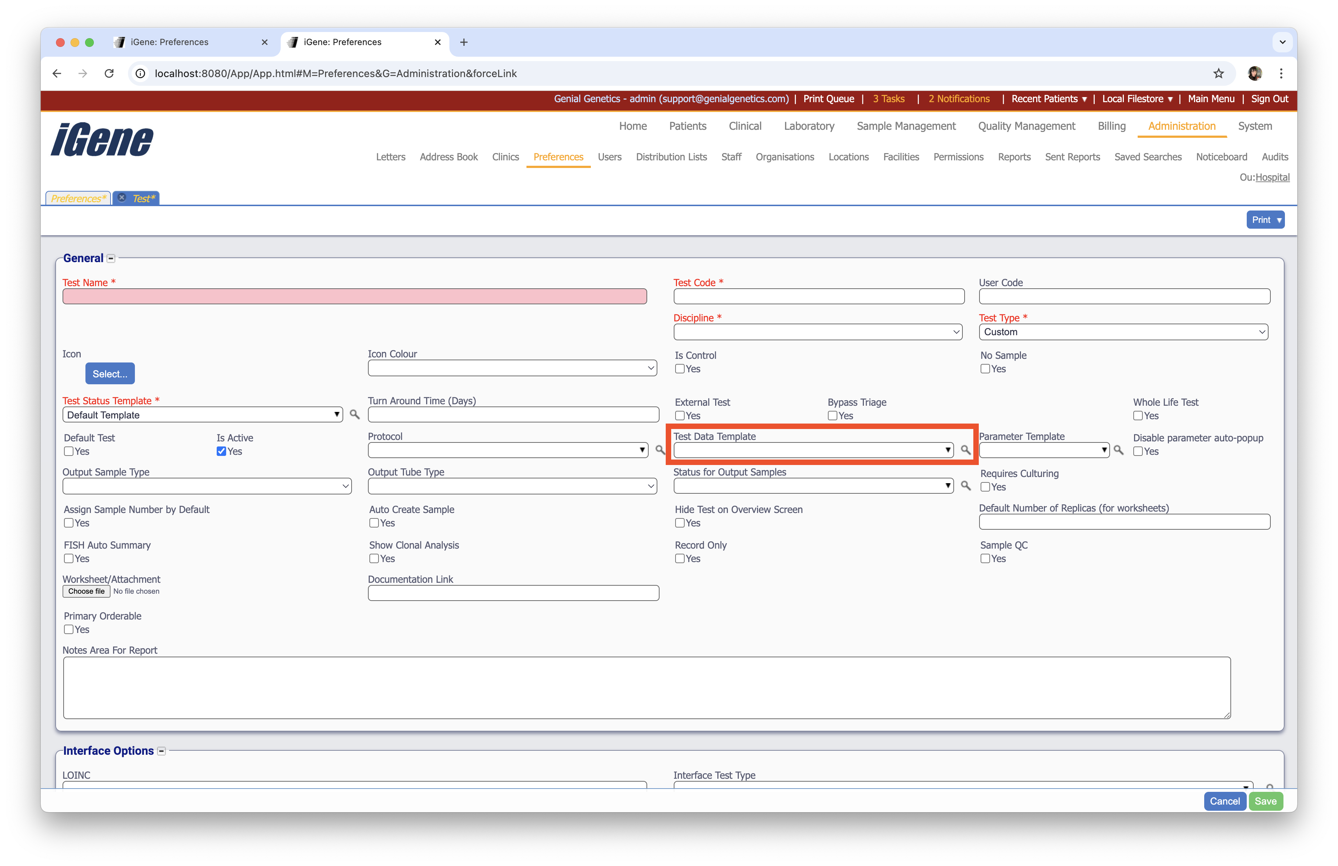Open the Icon Colour picker
The image size is (1338, 866).
[512, 368]
